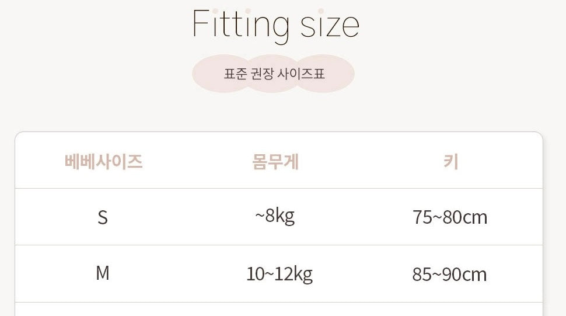Select the 10~12kg weight cell
The image size is (566, 316).
pyautogui.click(x=279, y=274)
